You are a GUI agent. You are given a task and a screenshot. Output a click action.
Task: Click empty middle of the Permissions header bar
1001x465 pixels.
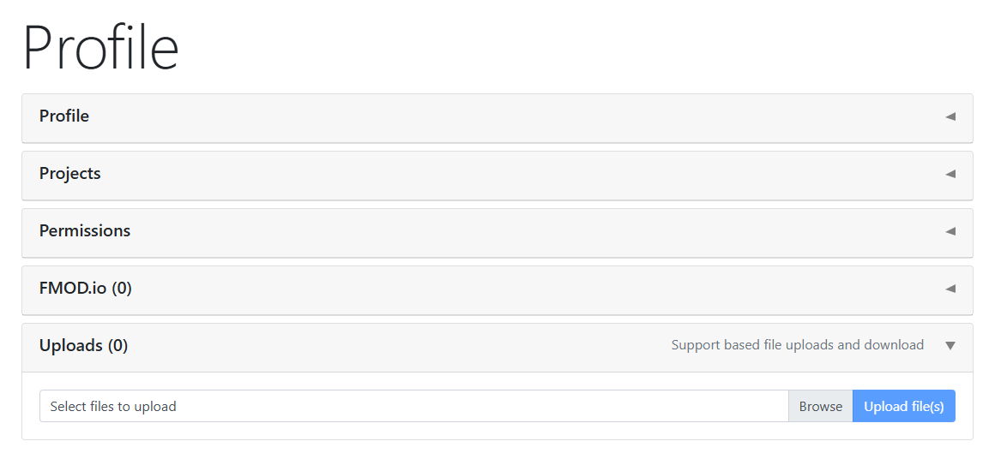tap(497, 231)
